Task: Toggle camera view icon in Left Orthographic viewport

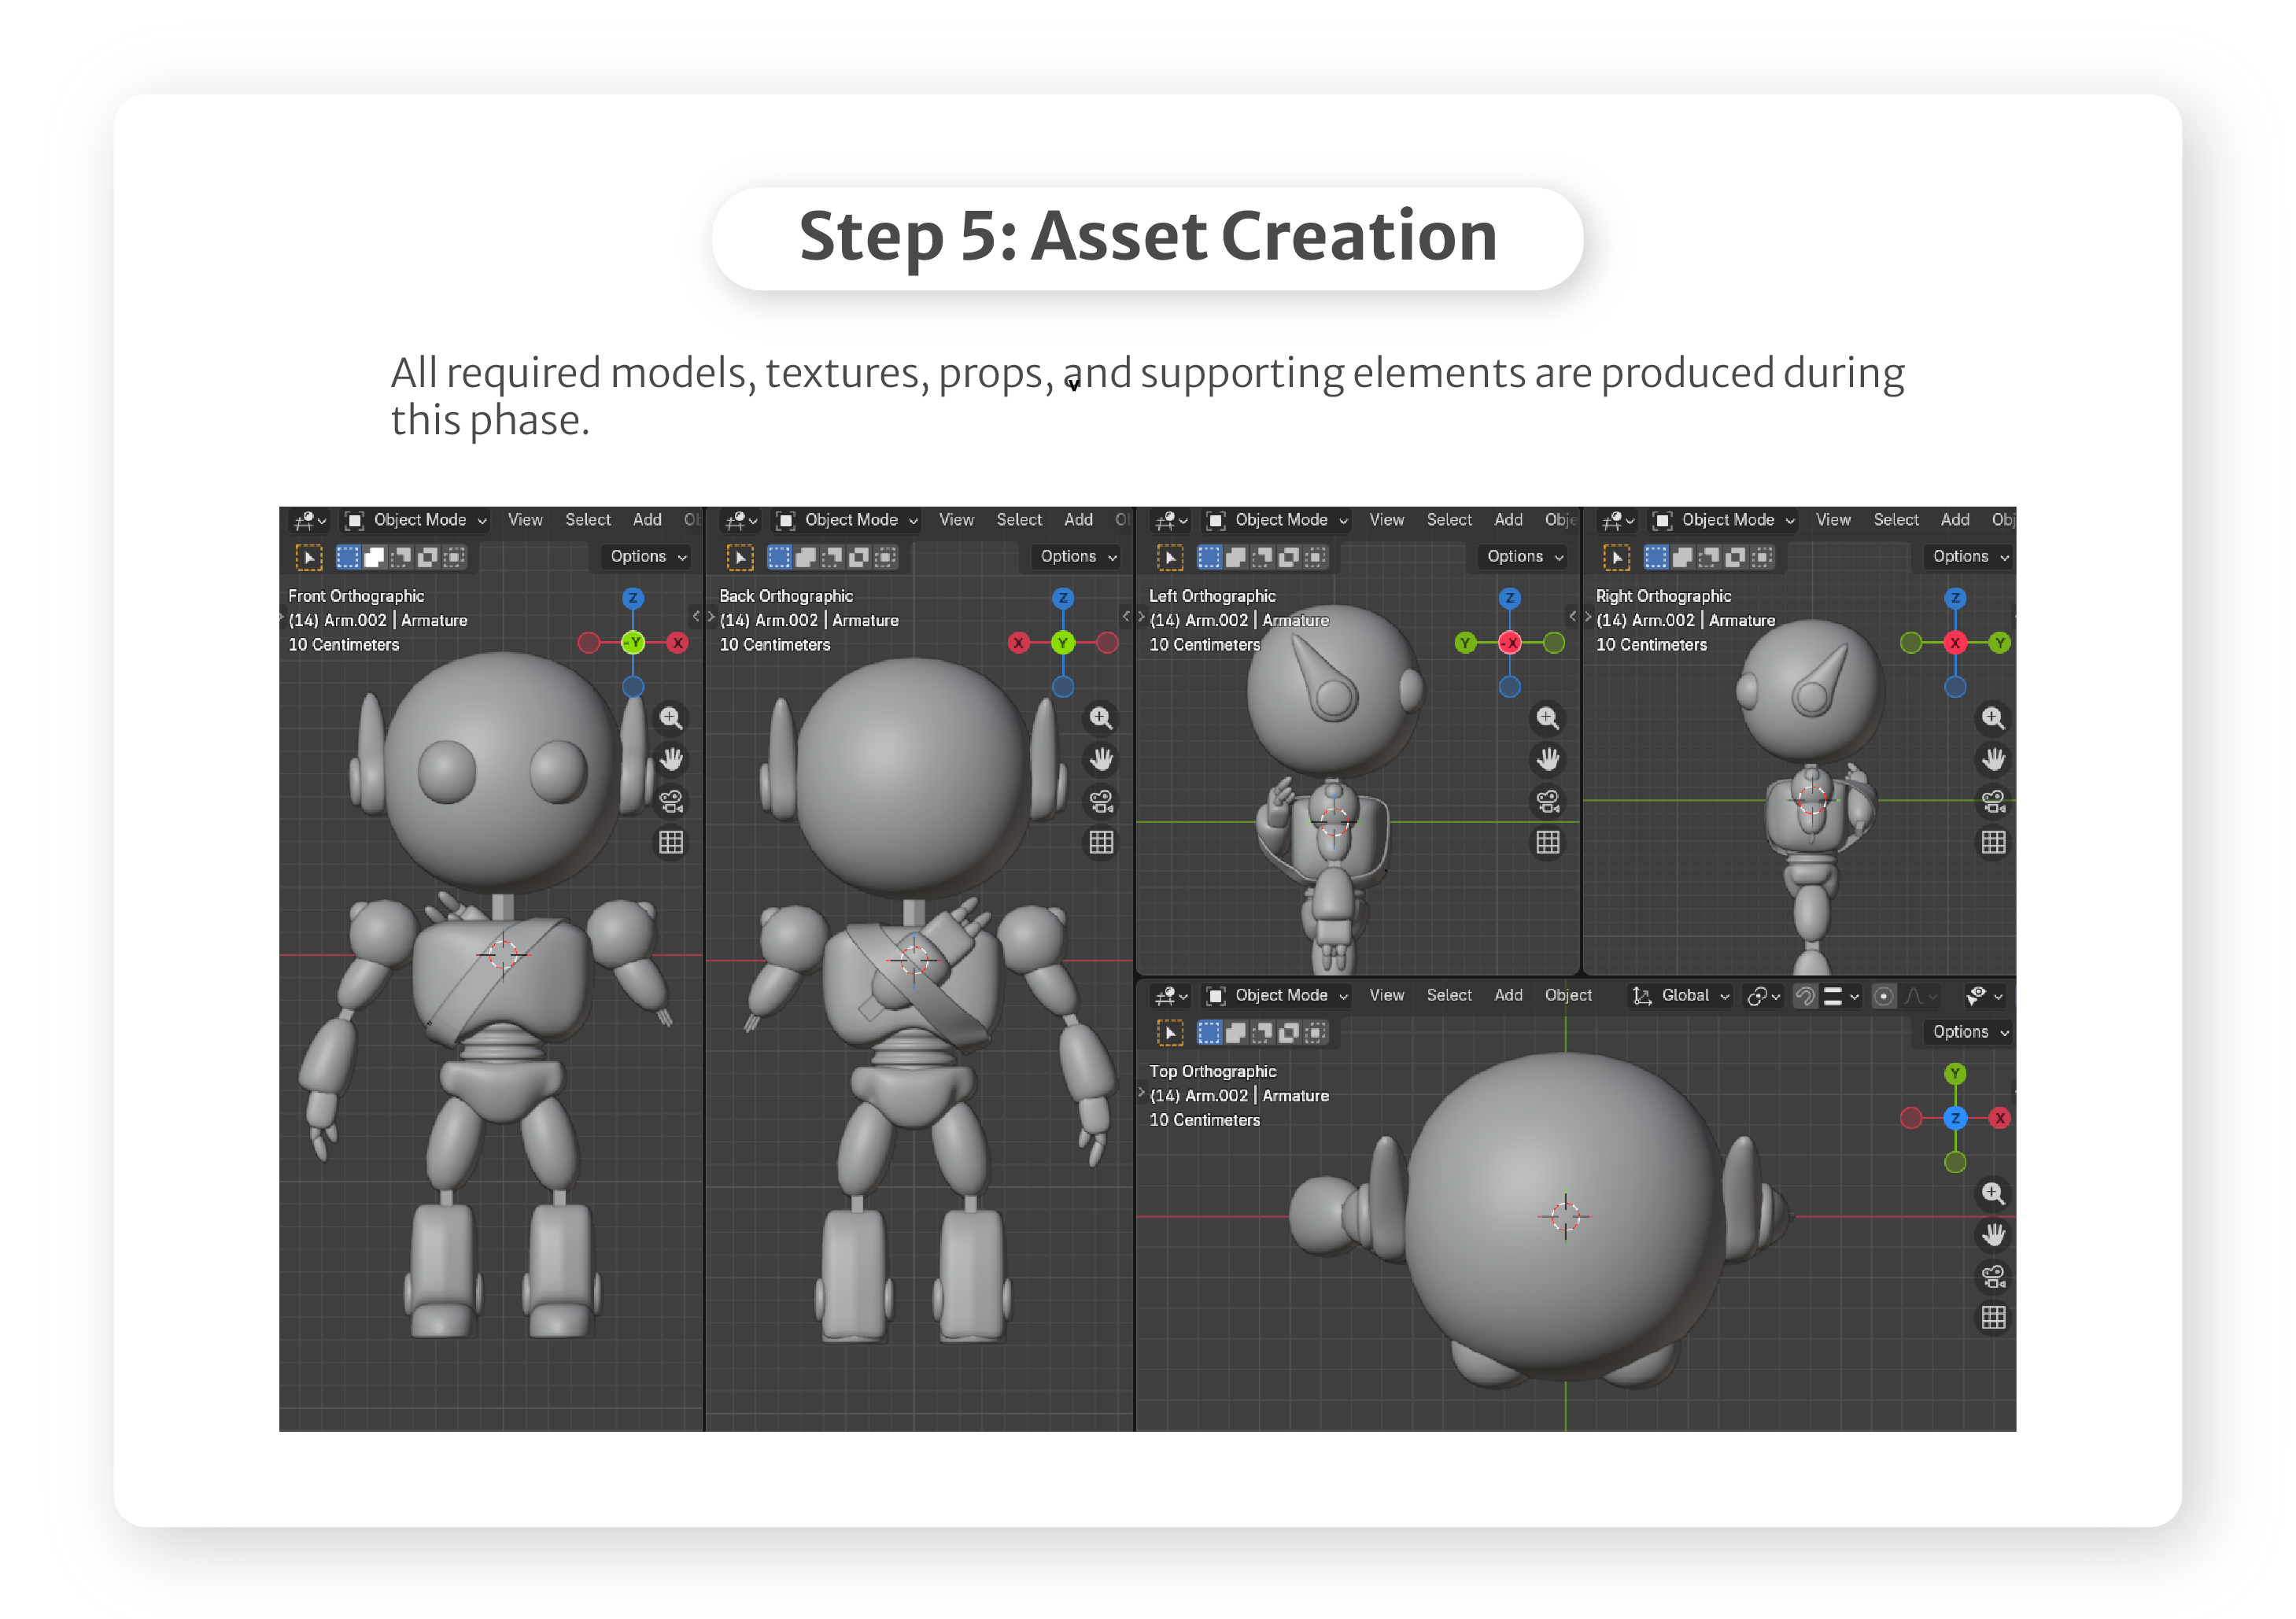Action: click(x=1547, y=801)
